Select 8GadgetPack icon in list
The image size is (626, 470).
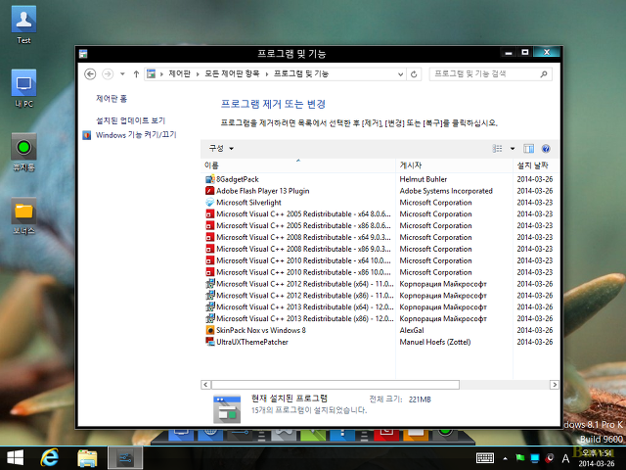[210, 179]
